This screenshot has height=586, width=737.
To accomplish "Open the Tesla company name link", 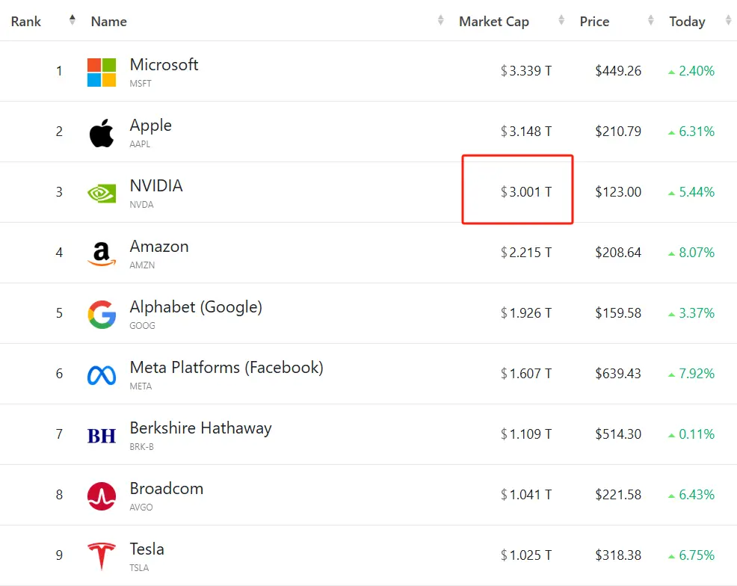I will click(x=147, y=549).
